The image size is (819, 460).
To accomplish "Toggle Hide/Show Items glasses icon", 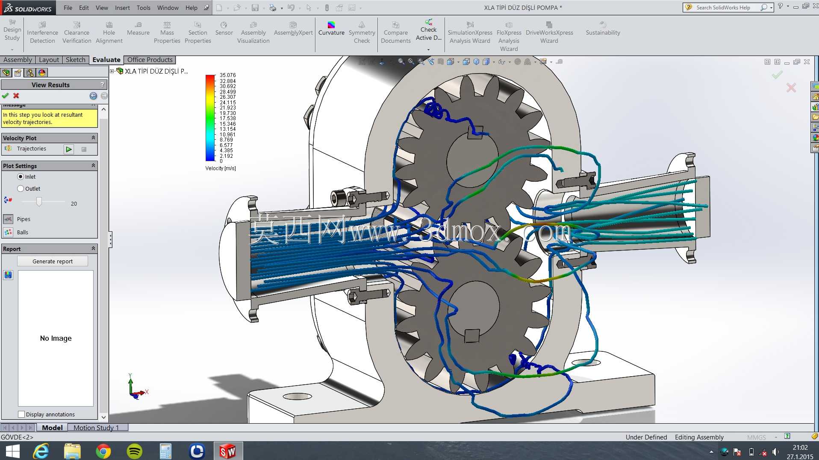I will pos(502,62).
